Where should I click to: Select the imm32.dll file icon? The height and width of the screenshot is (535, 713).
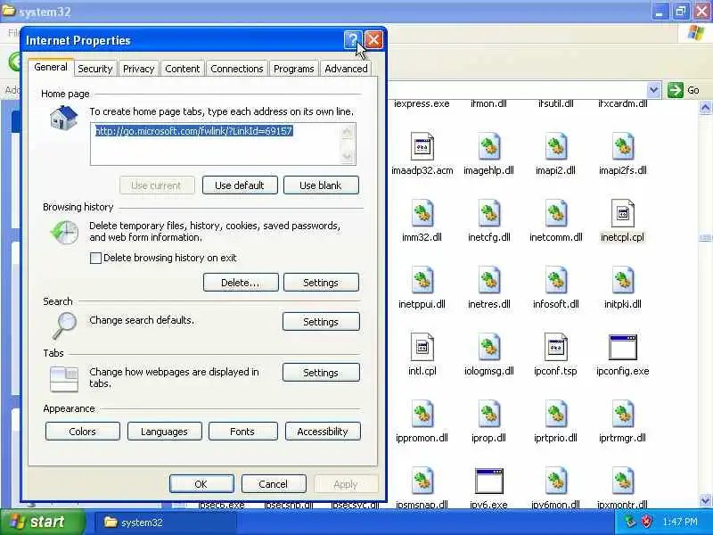tap(422, 213)
